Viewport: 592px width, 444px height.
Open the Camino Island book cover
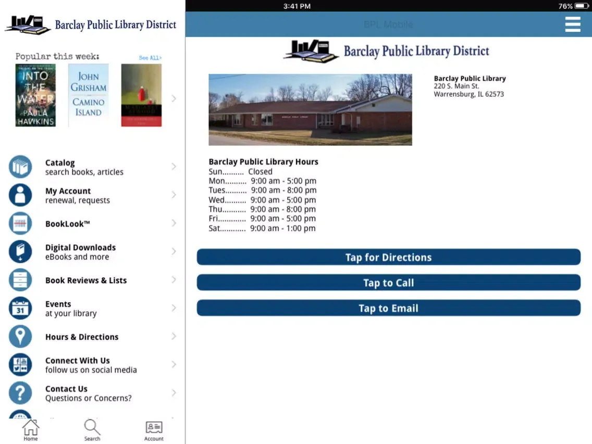(89, 95)
